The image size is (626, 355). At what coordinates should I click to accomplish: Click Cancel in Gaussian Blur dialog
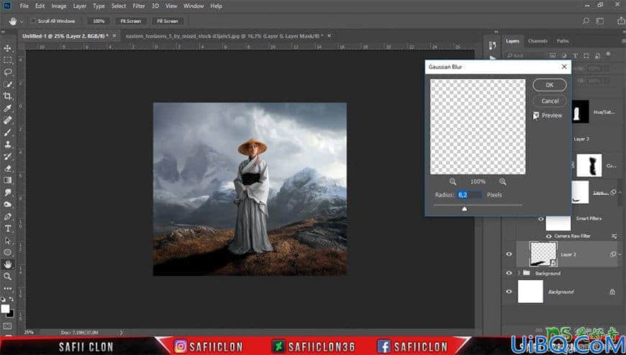[x=549, y=101]
